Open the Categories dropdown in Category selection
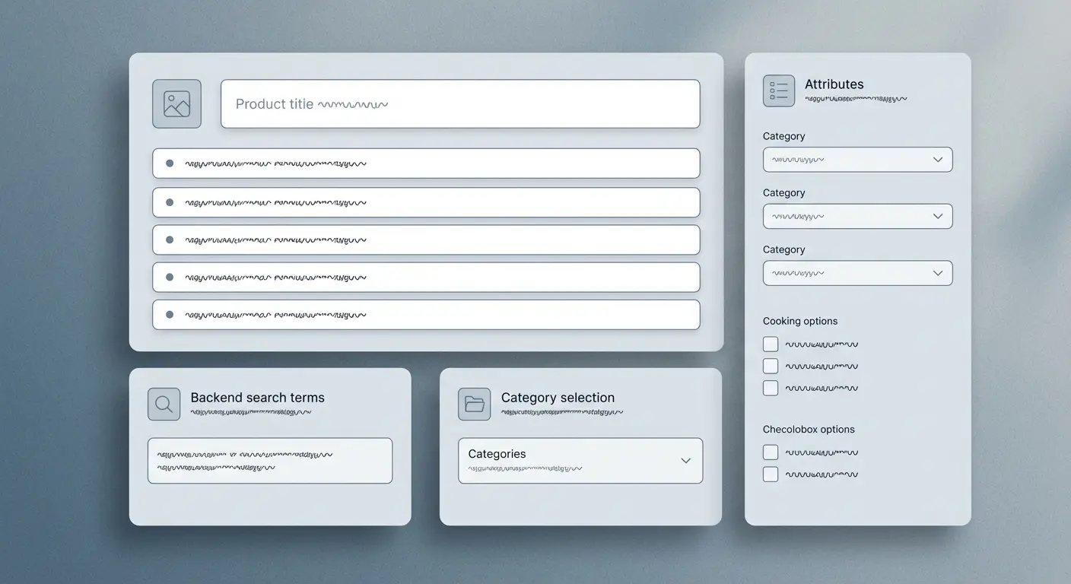This screenshot has width=1071, height=584. point(580,460)
